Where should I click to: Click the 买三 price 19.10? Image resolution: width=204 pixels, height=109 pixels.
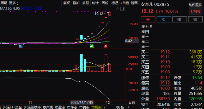tap(165, 62)
